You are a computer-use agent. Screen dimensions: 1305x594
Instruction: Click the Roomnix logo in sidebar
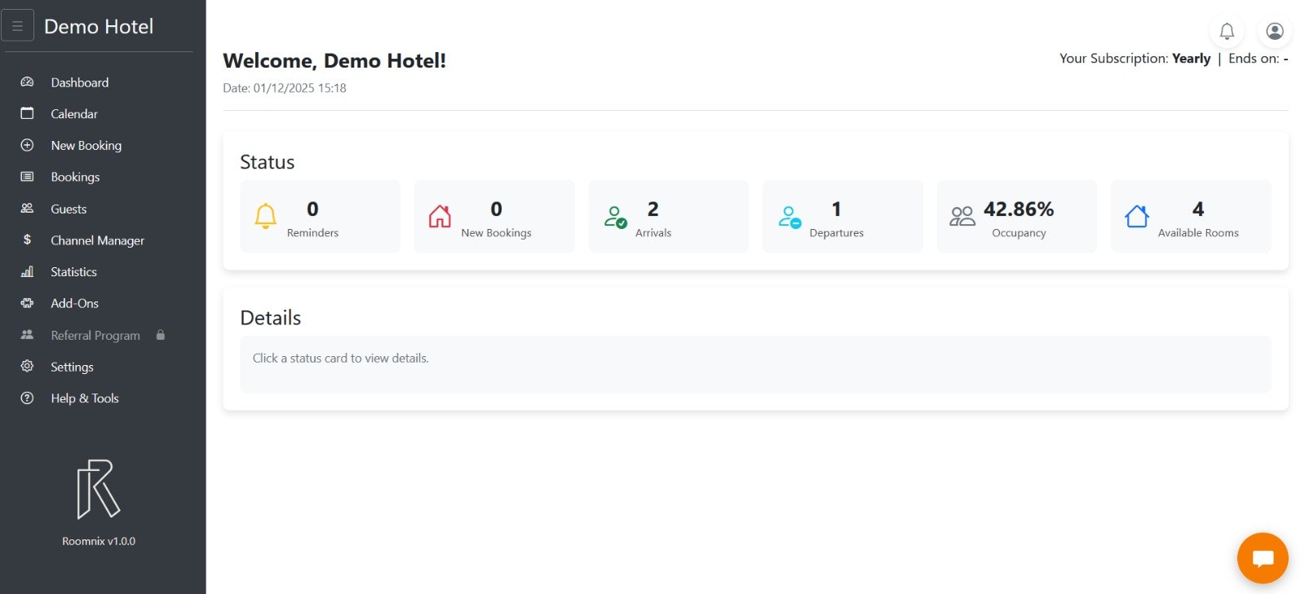[x=99, y=489]
